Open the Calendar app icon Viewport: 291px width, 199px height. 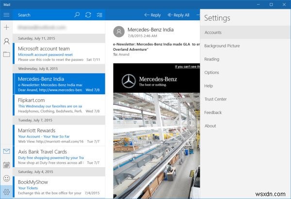6,165
